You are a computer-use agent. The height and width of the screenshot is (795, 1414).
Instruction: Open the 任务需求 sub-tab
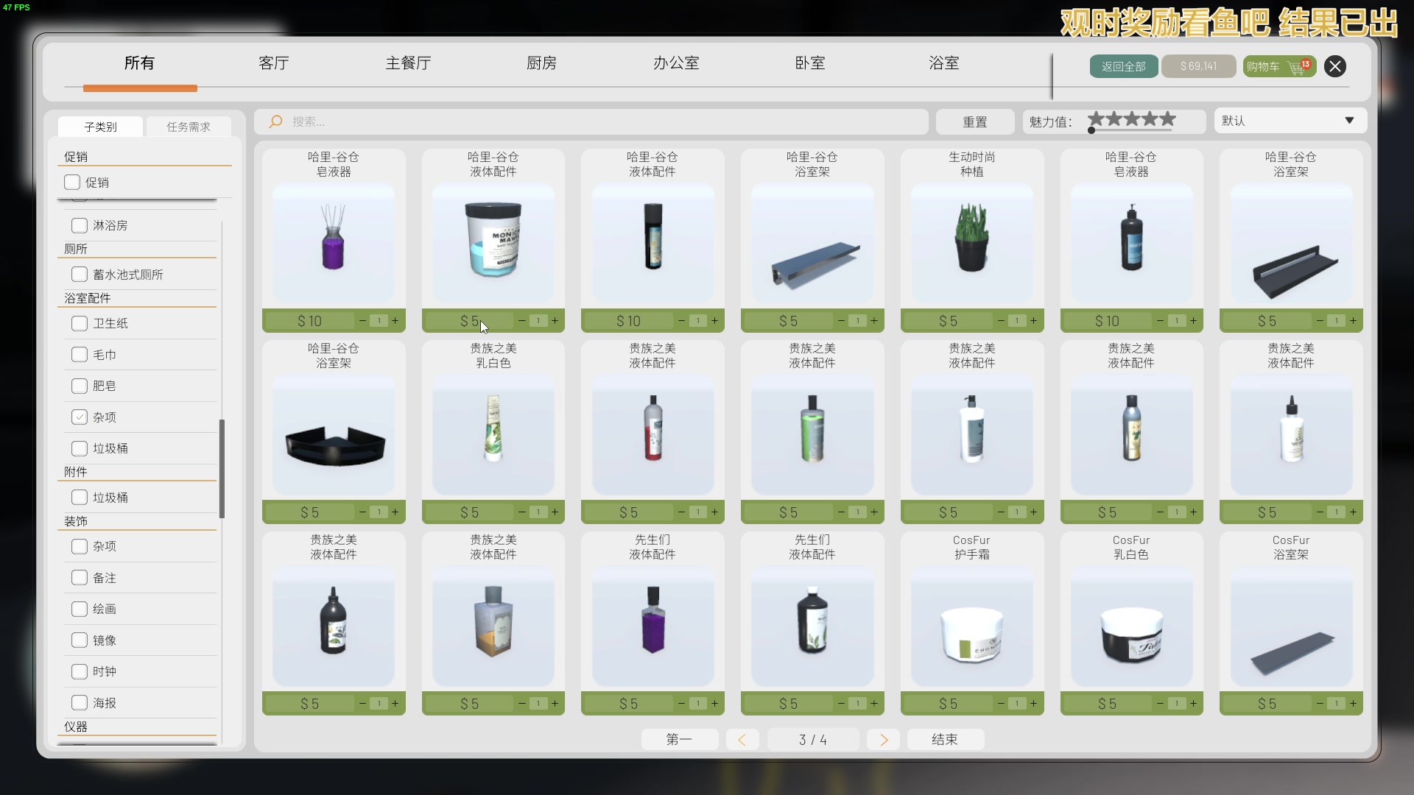[189, 127]
